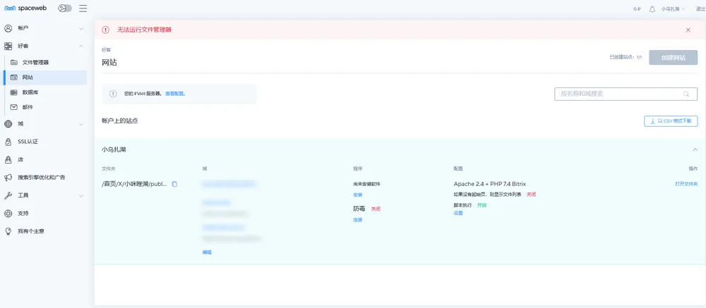Image resolution: width=706 pixels, height=308 pixels.
Task: Open 文件管理器 in the sidebar
Action: click(35, 62)
